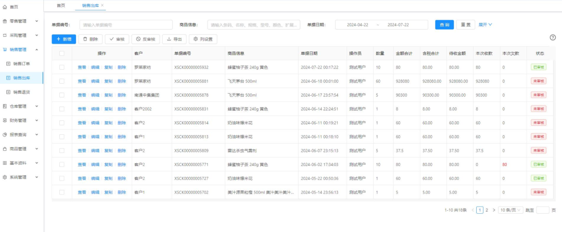Click the help question mark icon
562x232 pixels.
tap(553, 37)
